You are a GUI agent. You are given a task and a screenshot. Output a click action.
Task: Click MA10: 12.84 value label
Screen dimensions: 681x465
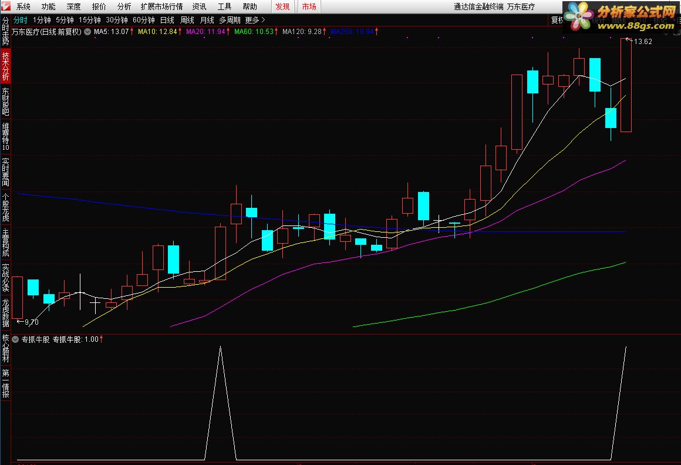click(x=157, y=32)
